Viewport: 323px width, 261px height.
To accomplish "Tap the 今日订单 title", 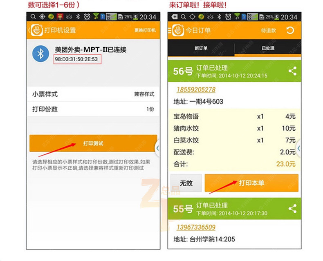I will [x=198, y=31].
